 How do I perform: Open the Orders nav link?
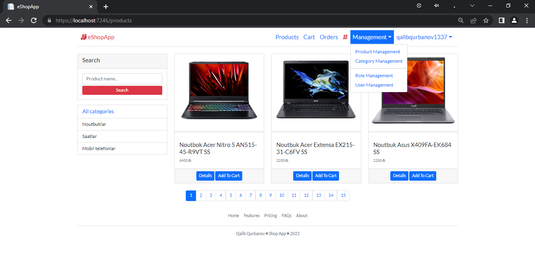pos(329,37)
